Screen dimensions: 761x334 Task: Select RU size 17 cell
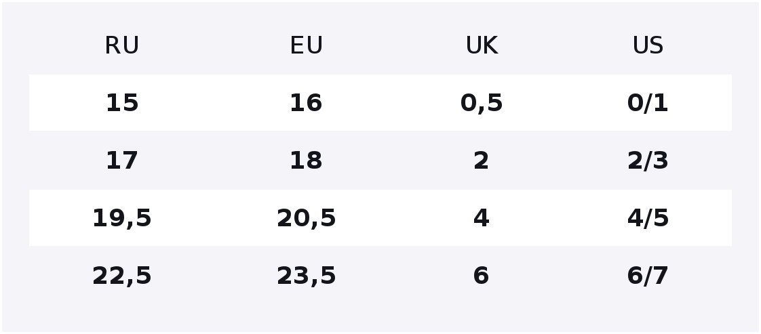coord(122,161)
